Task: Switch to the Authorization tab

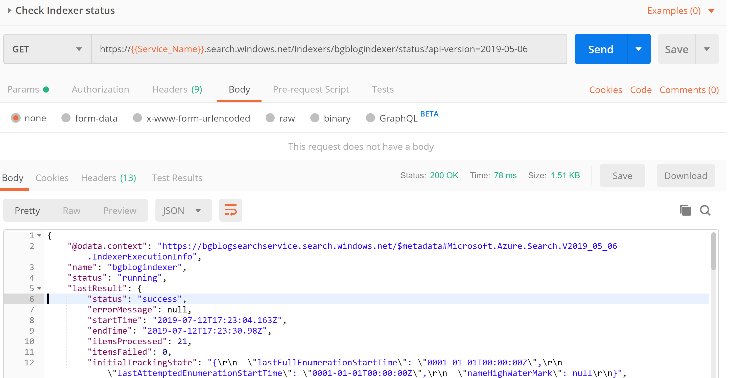Action: pos(101,90)
